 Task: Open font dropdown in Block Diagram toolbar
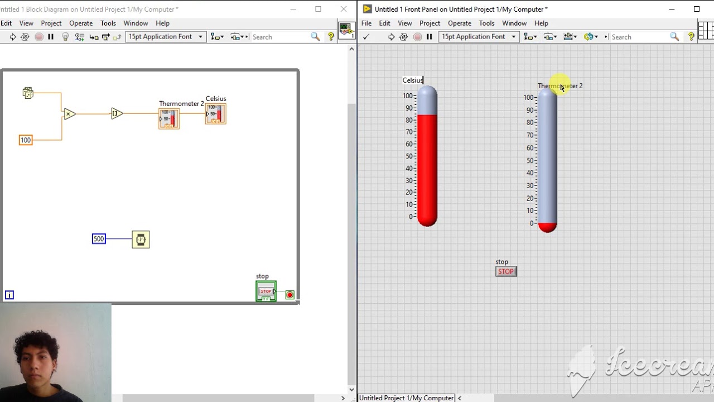point(166,37)
